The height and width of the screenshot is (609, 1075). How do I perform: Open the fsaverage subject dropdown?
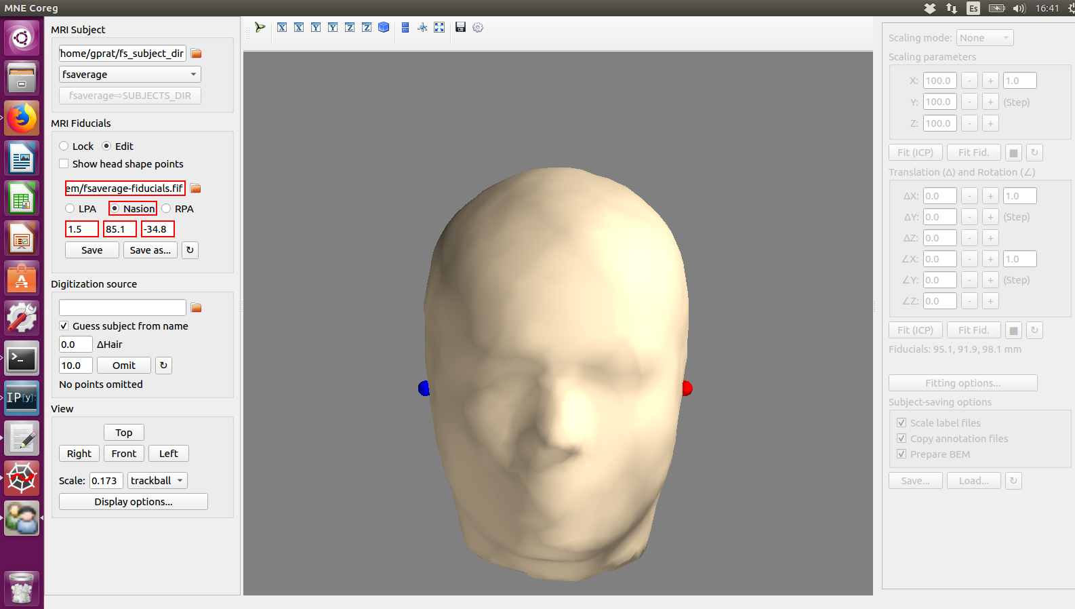point(130,75)
